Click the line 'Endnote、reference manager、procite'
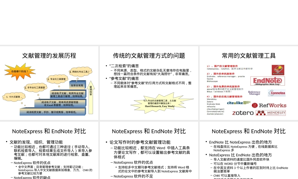298x179 pixels. 226,76
